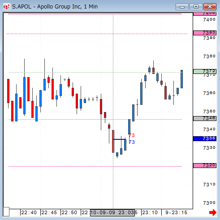Select the pink 7404 price marker
The width and height of the screenshot is (220, 220).
point(205,14)
